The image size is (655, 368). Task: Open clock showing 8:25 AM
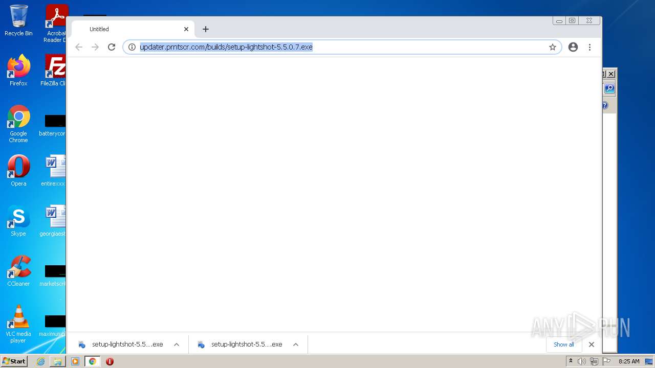629,361
